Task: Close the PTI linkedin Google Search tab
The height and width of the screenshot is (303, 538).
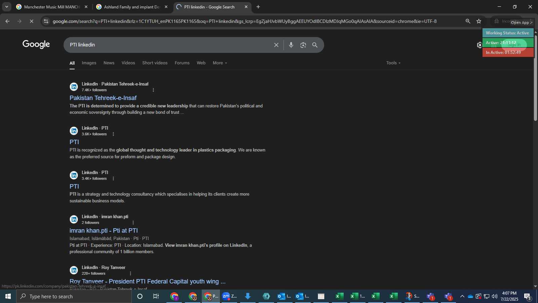Action: (246, 7)
